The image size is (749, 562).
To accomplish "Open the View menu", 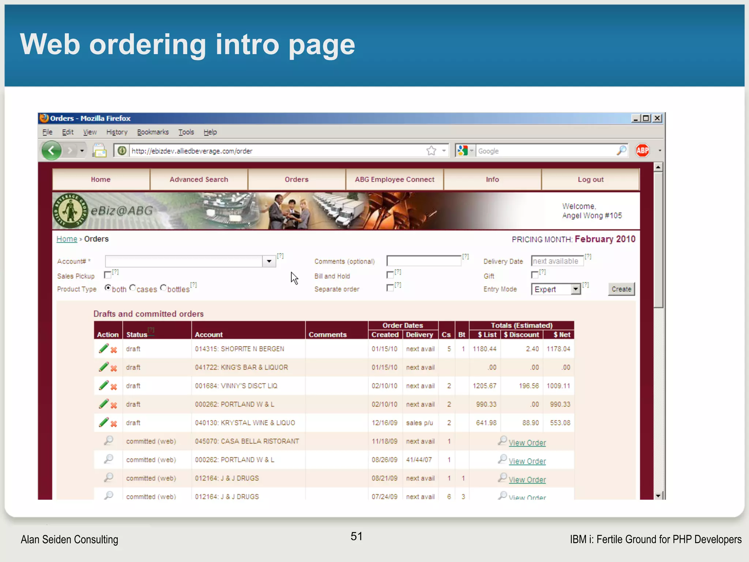I will pyautogui.click(x=90, y=132).
